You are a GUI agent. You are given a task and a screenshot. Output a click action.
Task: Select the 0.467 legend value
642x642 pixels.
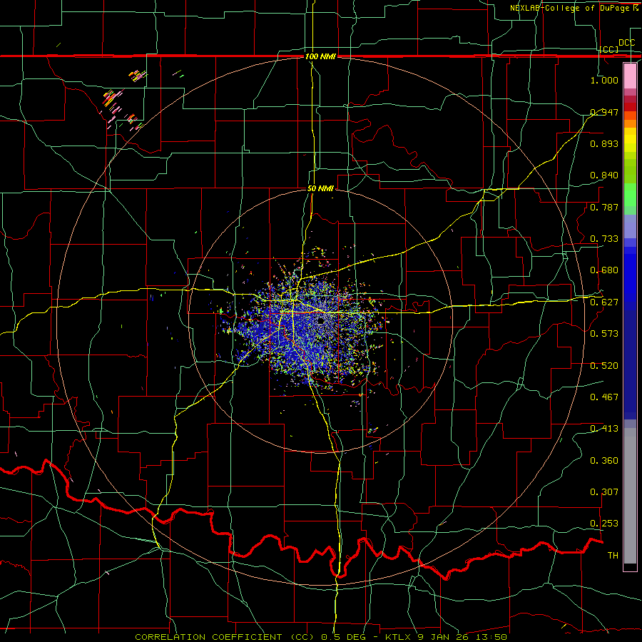point(604,397)
